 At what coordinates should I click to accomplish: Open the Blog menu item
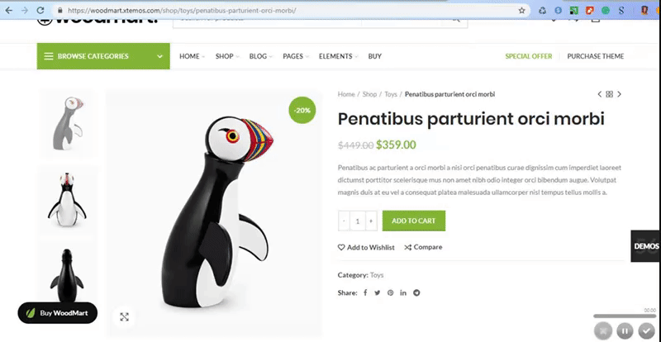pyautogui.click(x=260, y=56)
